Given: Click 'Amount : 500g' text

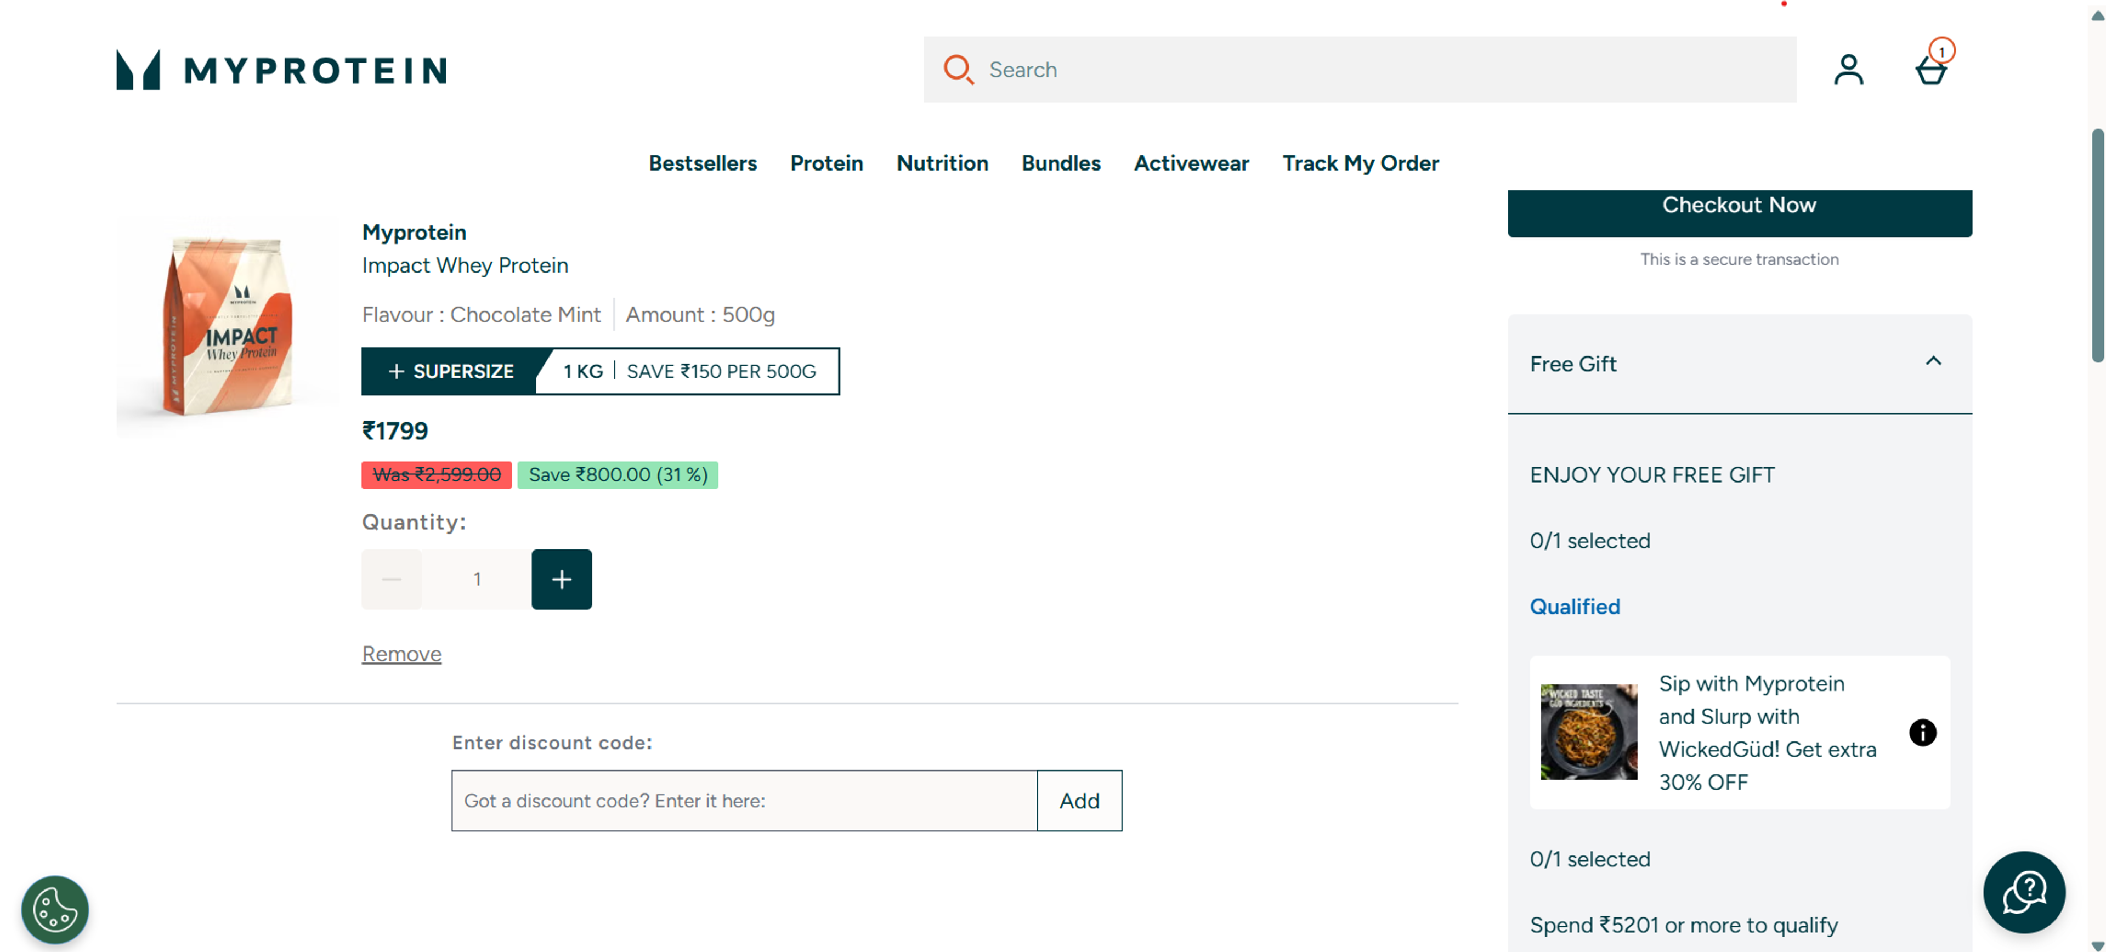Looking at the screenshot, I should (701, 315).
